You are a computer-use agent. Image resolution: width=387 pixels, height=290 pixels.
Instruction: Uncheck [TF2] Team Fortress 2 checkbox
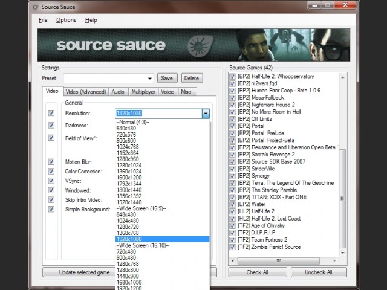coord(232,240)
